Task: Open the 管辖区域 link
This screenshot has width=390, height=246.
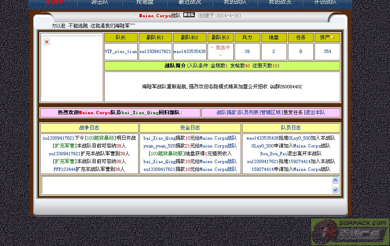Action: [271, 113]
